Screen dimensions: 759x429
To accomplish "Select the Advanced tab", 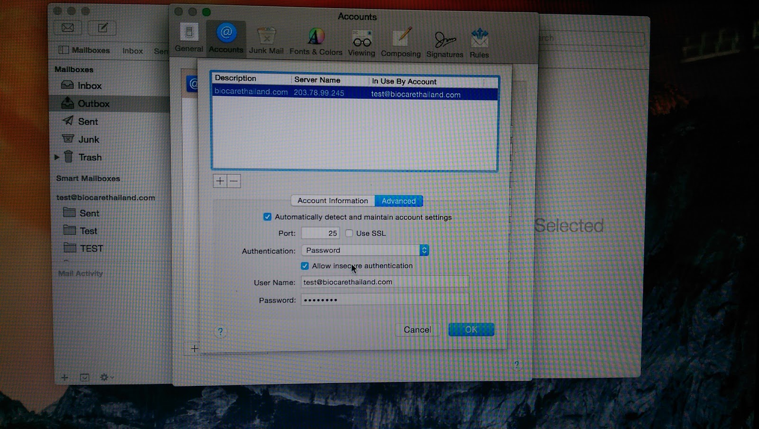I will click(398, 201).
